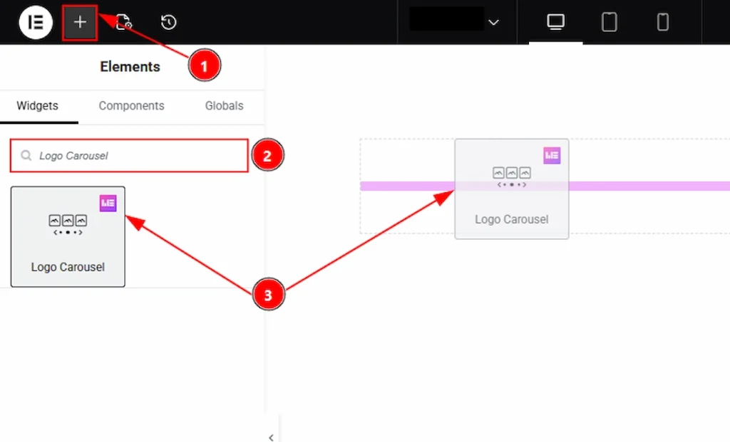Switch to desktop preview mode

coord(555,22)
